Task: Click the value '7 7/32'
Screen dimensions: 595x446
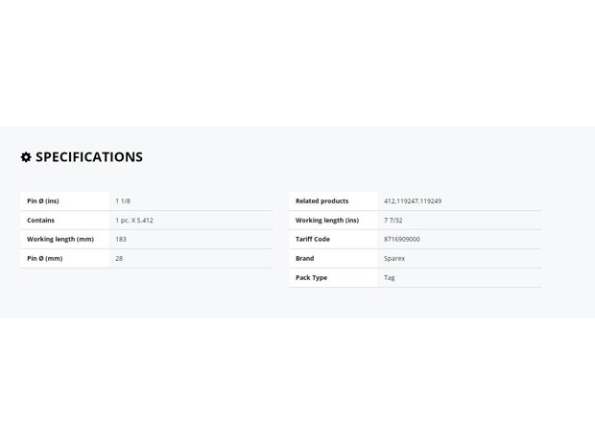Action: [393, 221]
